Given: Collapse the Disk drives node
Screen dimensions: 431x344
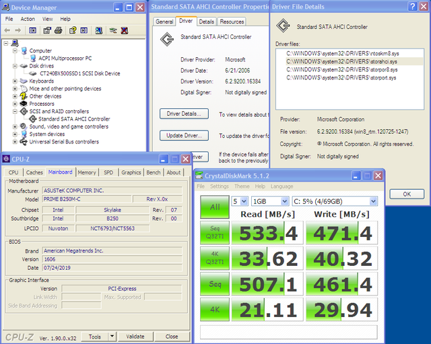Looking at the screenshot, I should tap(15, 66).
